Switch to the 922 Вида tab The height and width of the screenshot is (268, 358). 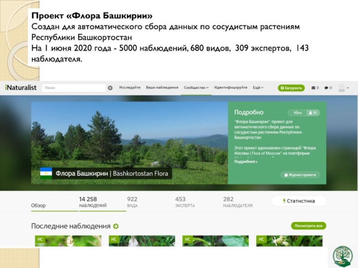click(132, 202)
